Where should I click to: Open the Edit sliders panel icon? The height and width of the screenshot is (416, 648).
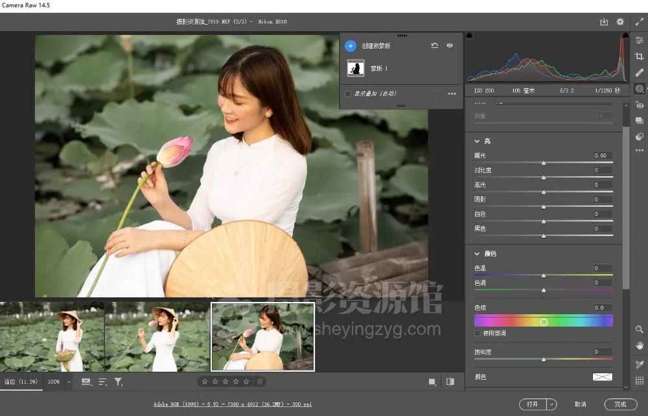point(640,40)
